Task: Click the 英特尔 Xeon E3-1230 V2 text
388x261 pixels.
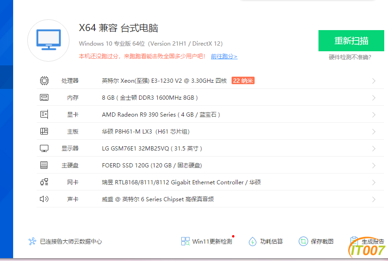Action: click(x=164, y=81)
